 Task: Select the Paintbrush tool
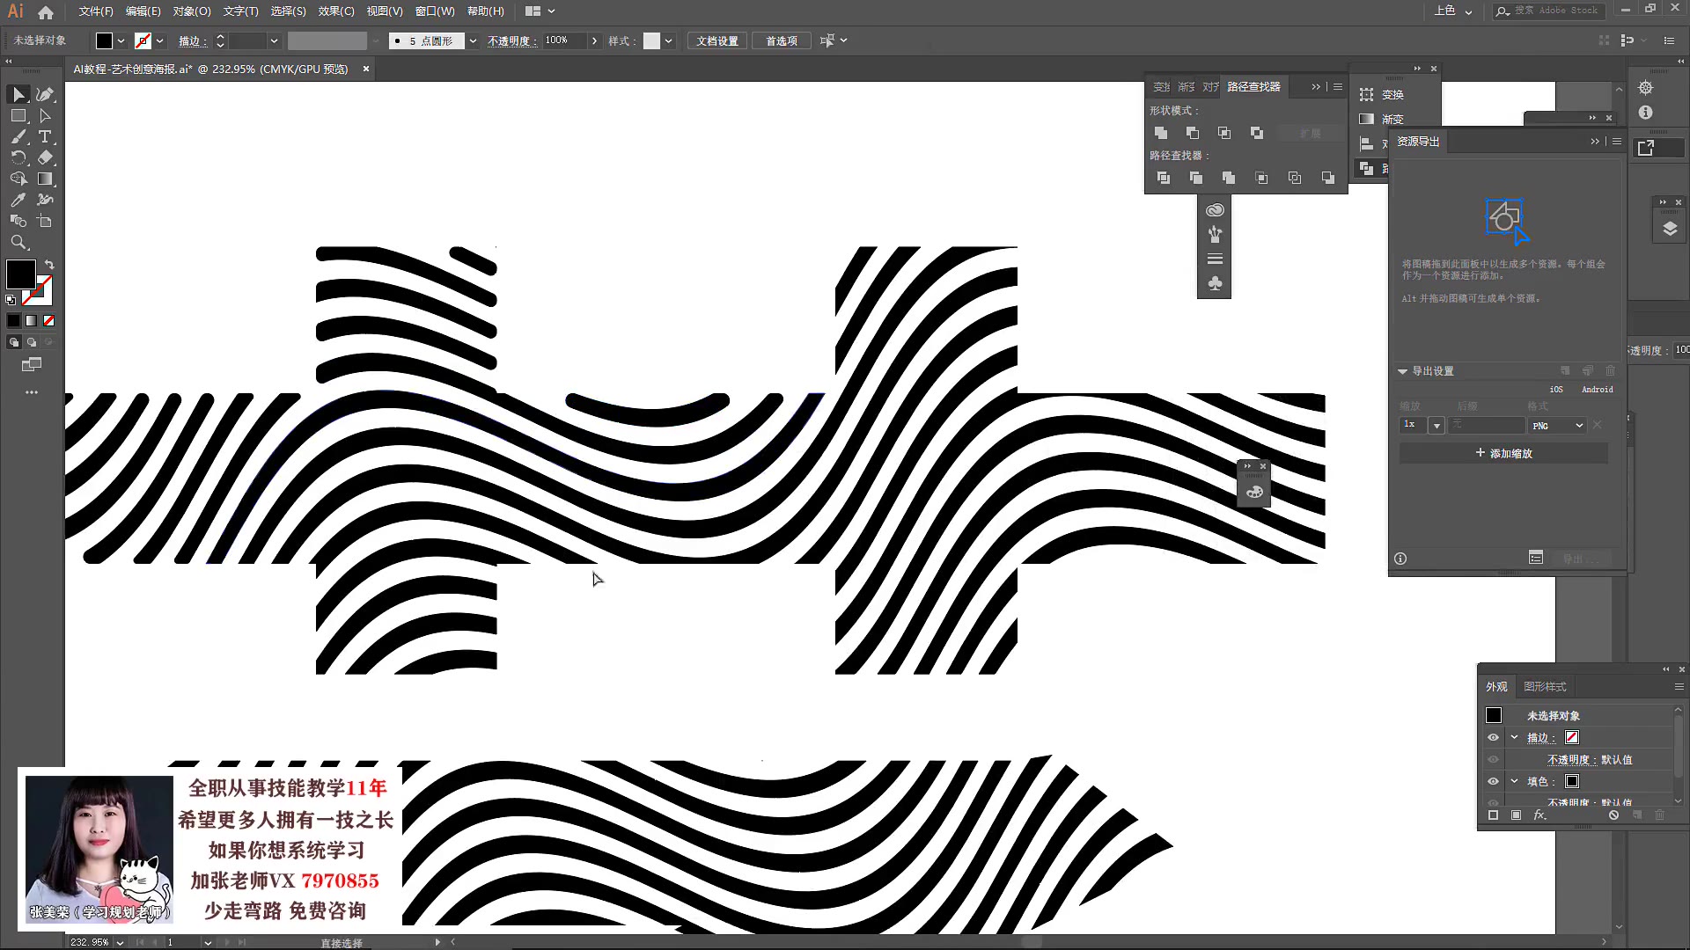point(18,136)
